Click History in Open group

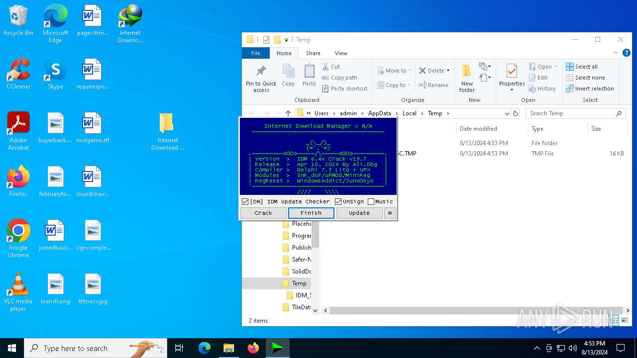point(542,89)
